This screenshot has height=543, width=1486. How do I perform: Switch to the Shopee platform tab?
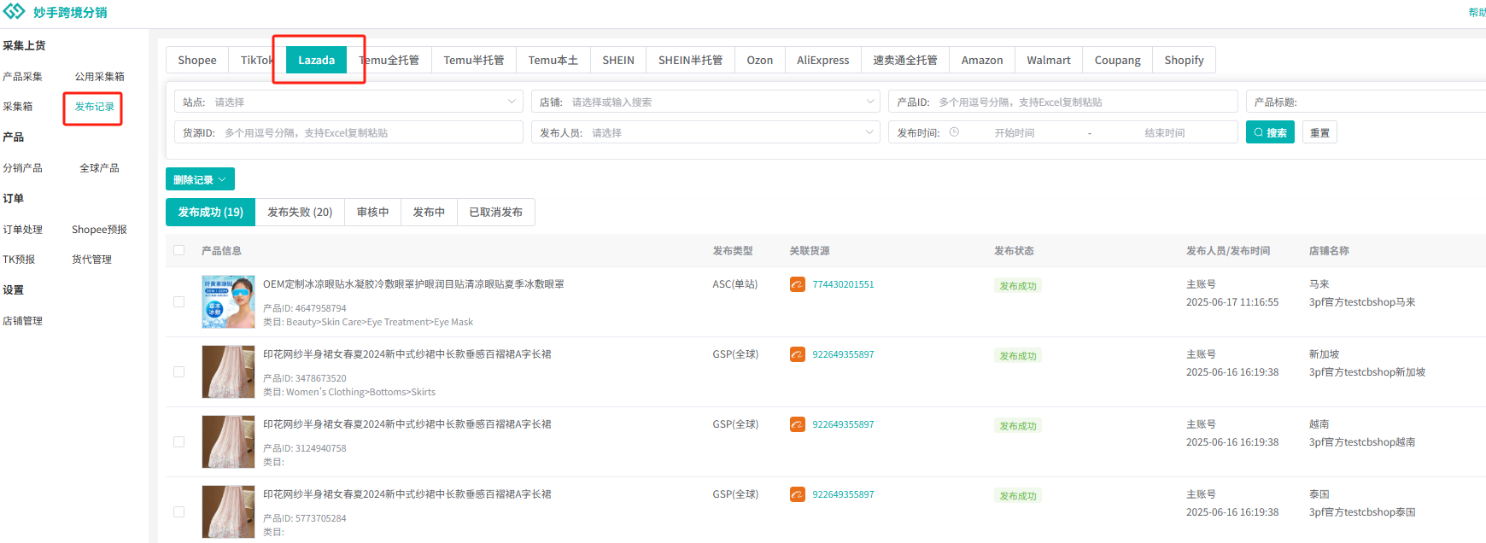pos(197,60)
